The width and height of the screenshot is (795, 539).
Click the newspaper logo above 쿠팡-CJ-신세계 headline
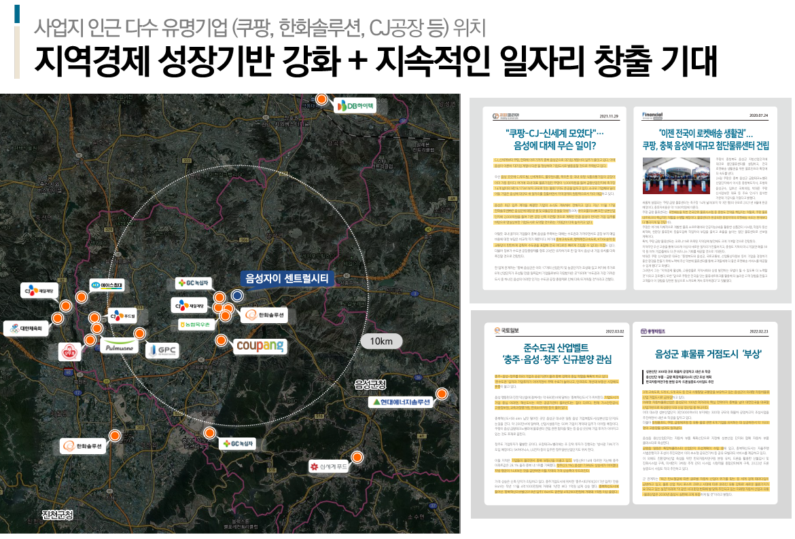coord(506,116)
